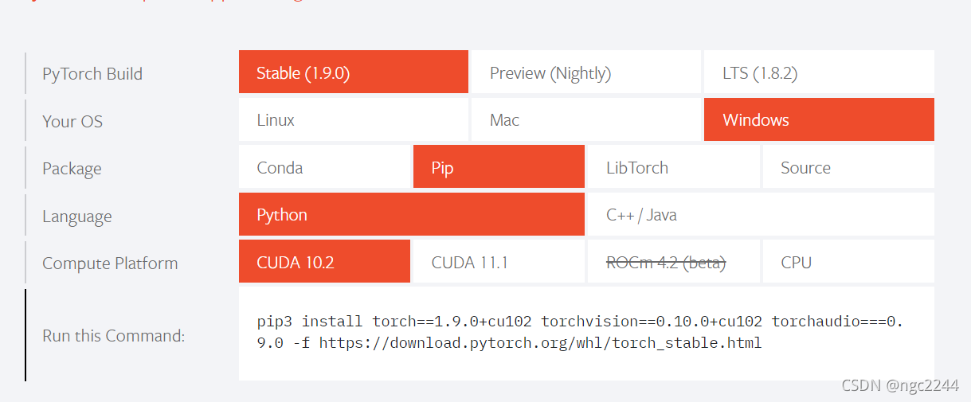Choose the LibTorch package
Screen dimensions: 971x402
pos(674,167)
